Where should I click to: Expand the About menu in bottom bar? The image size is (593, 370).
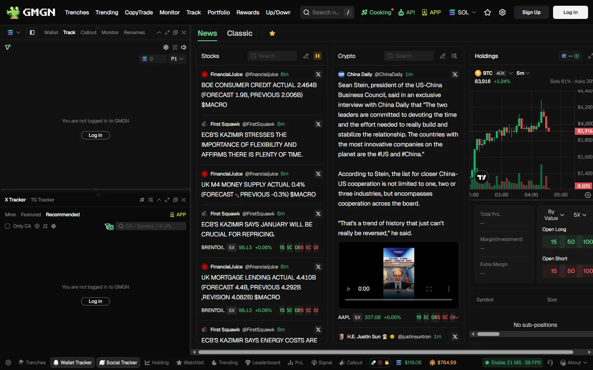pyautogui.click(x=574, y=363)
